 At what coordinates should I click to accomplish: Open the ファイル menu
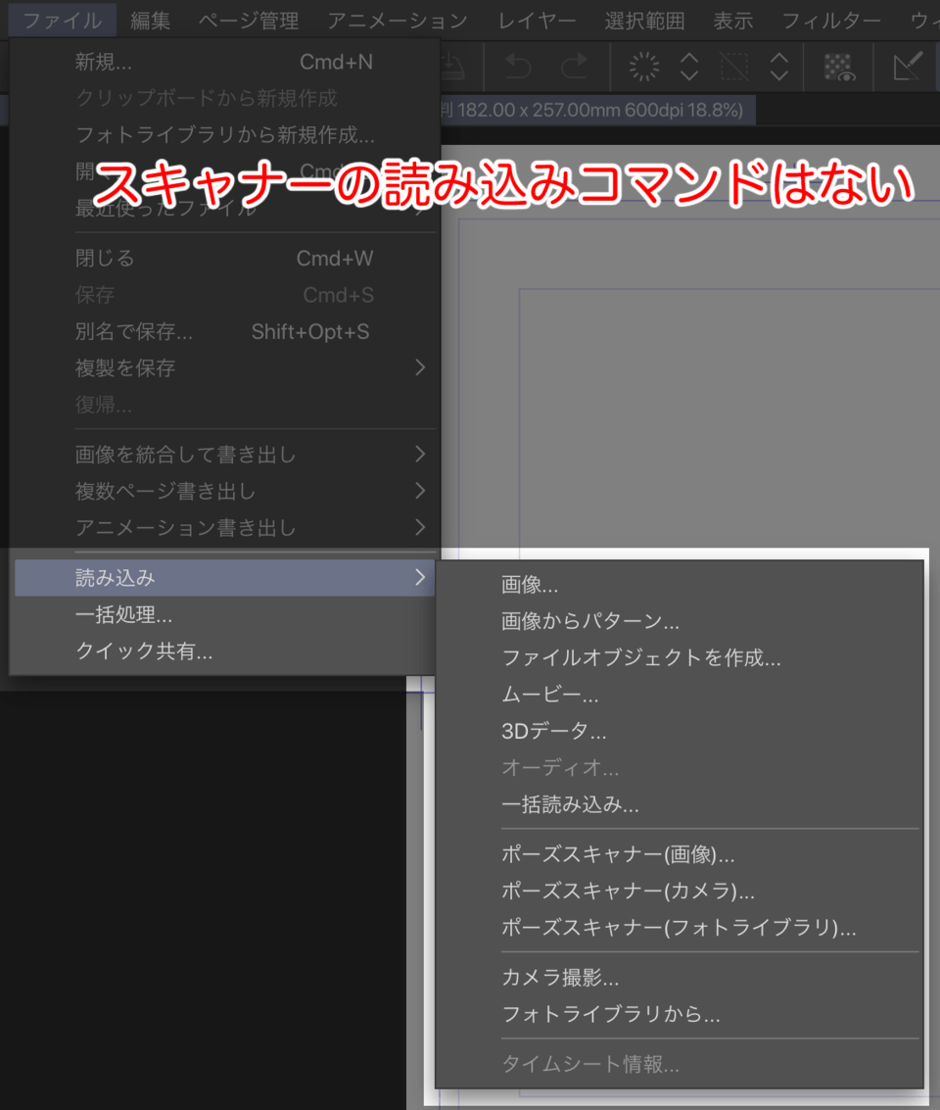point(62,20)
